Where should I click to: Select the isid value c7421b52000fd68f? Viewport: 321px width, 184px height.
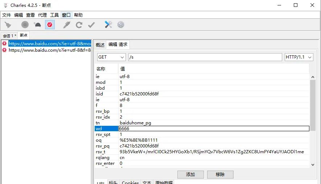(139, 94)
